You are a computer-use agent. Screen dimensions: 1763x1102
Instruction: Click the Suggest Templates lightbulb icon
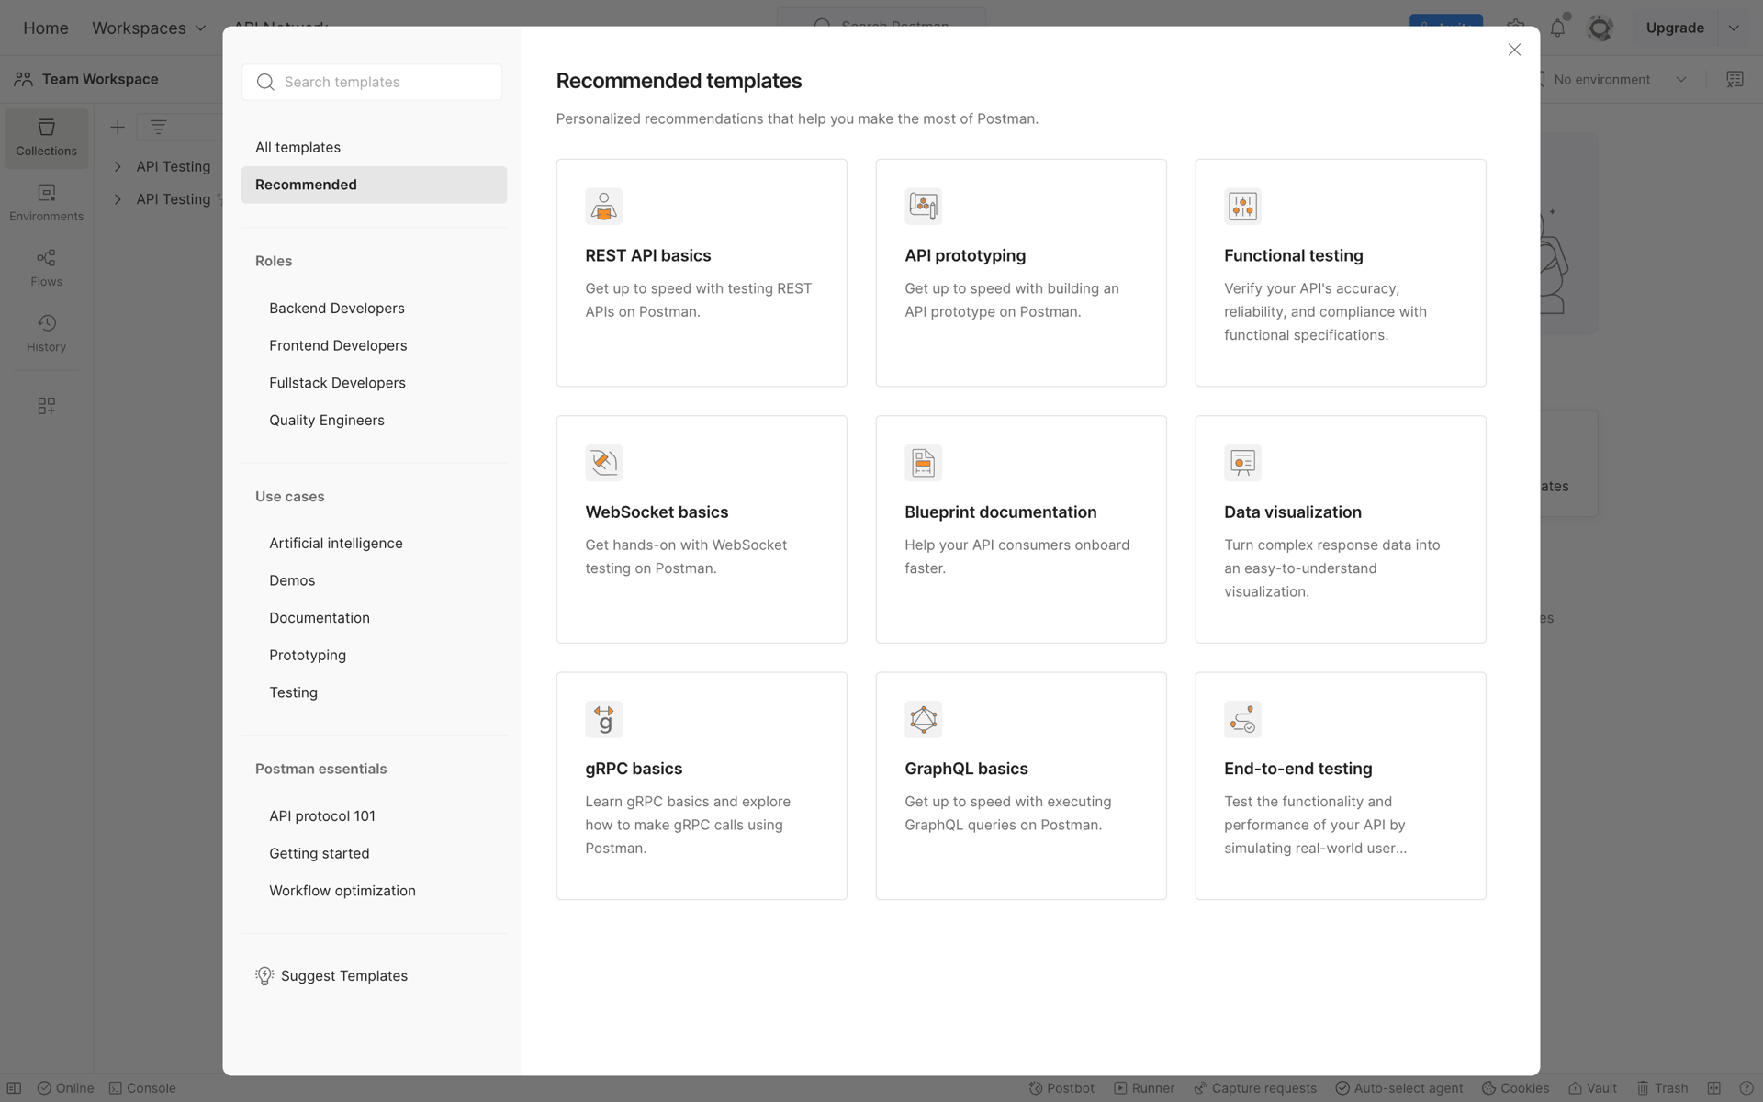pos(264,975)
